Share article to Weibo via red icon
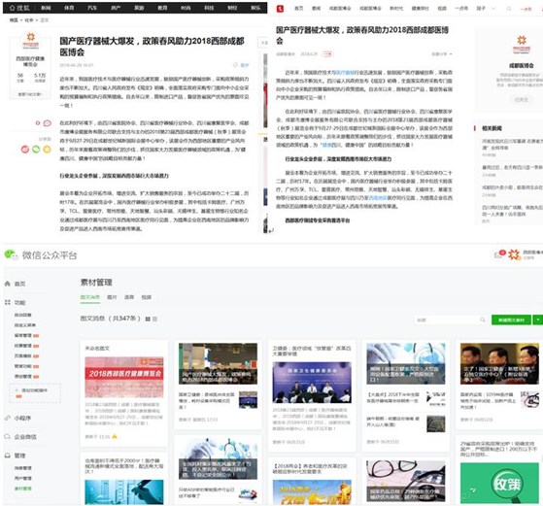 click(x=25, y=150)
